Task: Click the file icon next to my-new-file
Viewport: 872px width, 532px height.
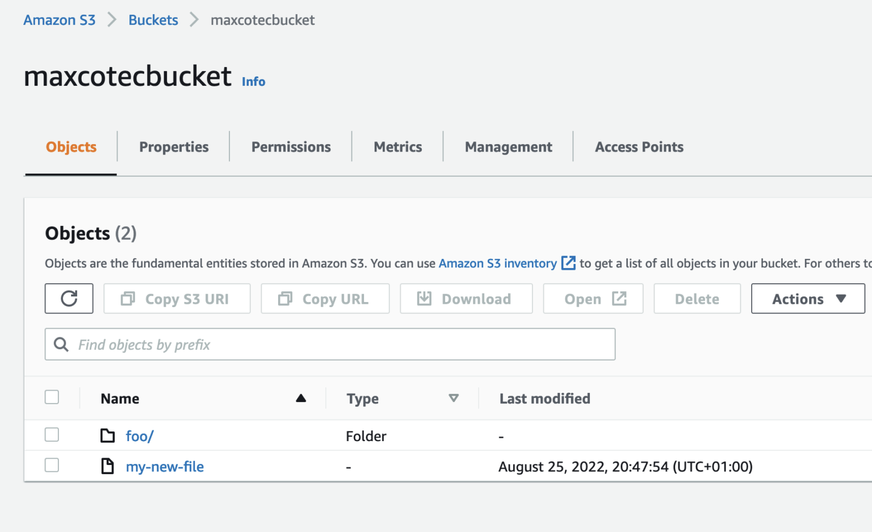Action: click(x=108, y=466)
